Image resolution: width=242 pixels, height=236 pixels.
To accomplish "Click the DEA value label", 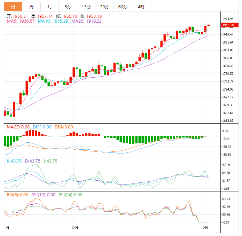I will click(63, 127).
